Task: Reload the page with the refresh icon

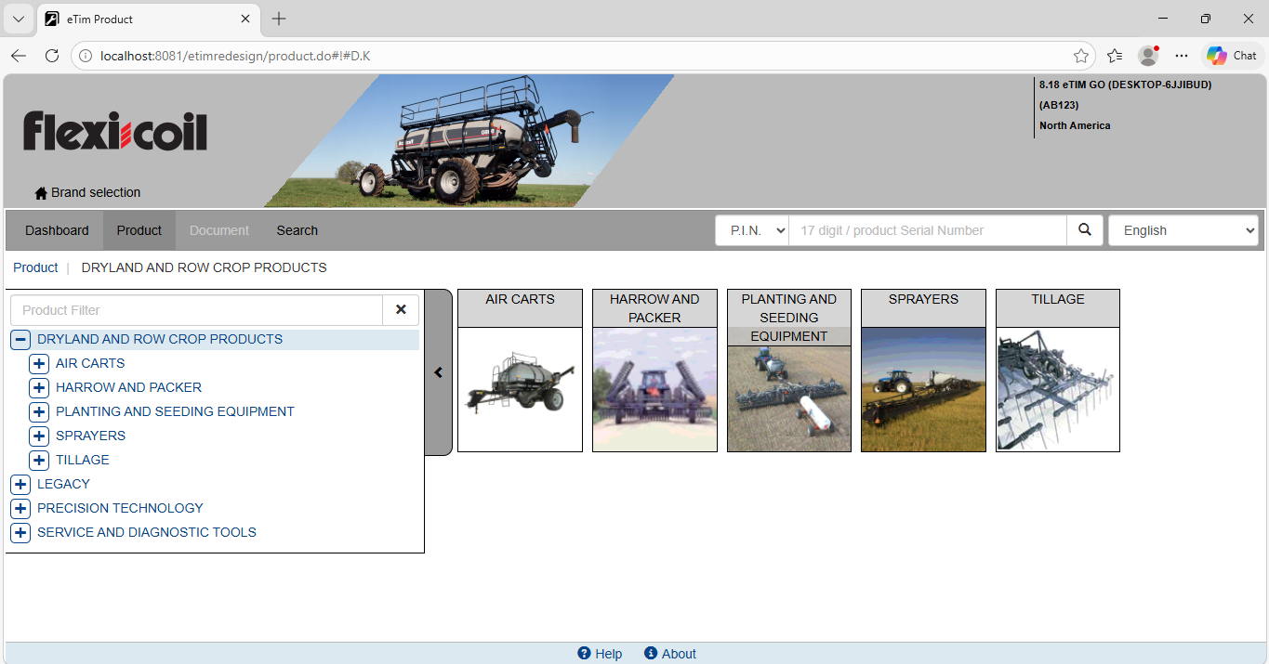Action: (52, 56)
